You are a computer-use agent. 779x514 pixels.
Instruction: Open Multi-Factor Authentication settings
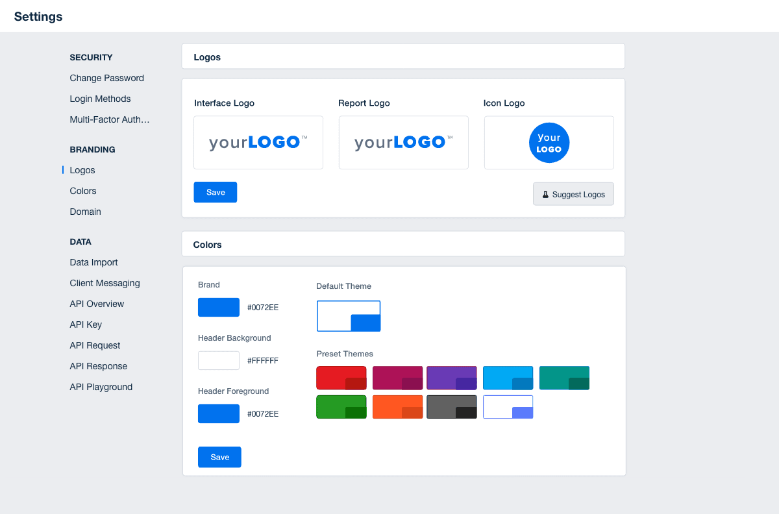click(x=109, y=119)
